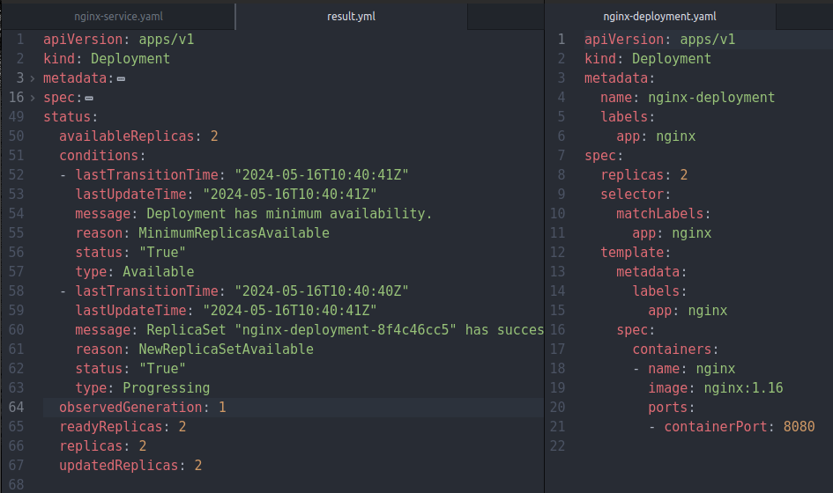This screenshot has width=833, height=493.
Task: Click 'kind: Deployment' in the right pane
Action: 648,58
